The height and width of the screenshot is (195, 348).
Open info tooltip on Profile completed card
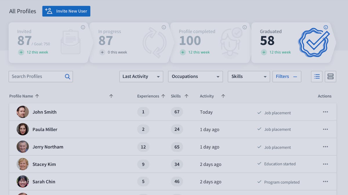[244, 27]
